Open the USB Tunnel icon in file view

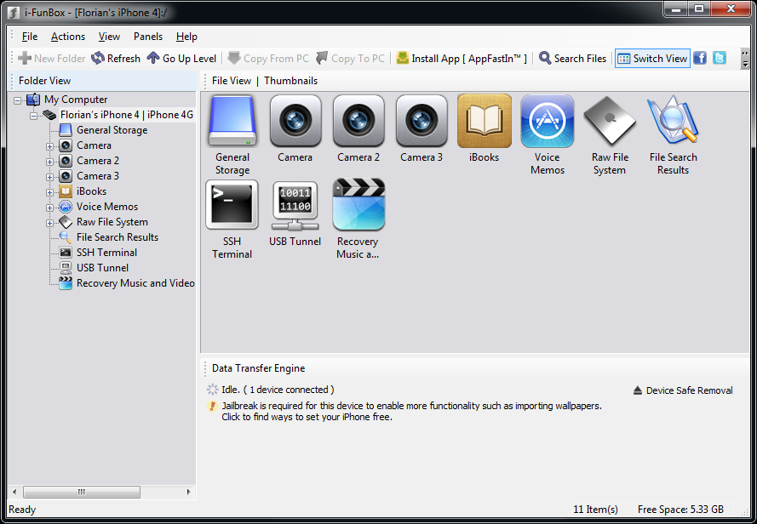[x=295, y=205]
